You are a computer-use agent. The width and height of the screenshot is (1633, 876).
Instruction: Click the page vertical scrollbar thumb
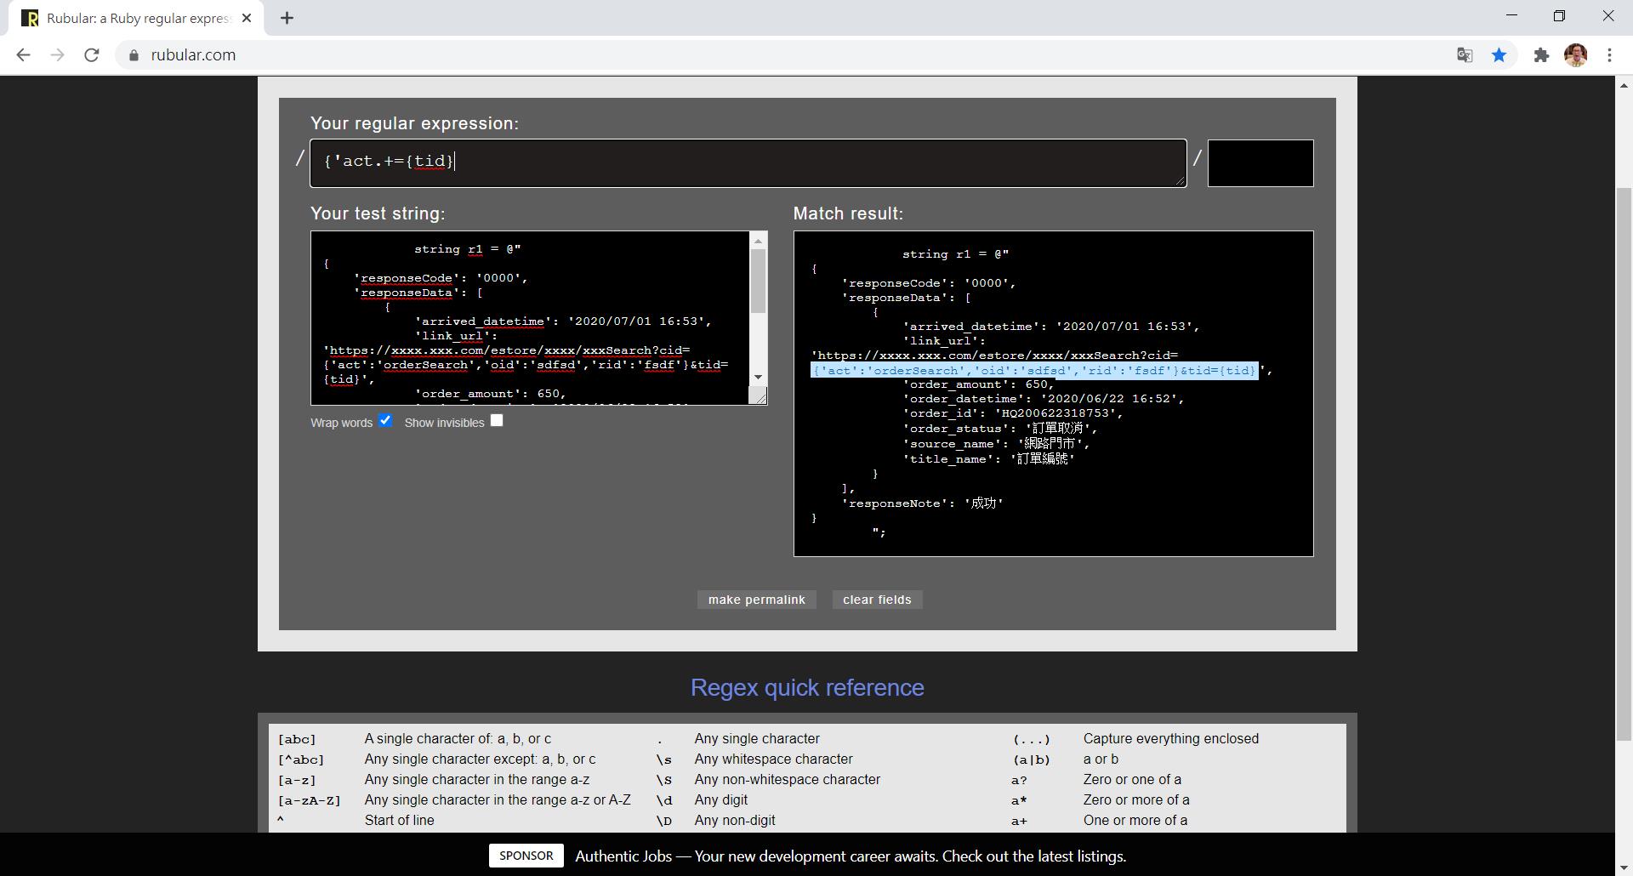1624,464
